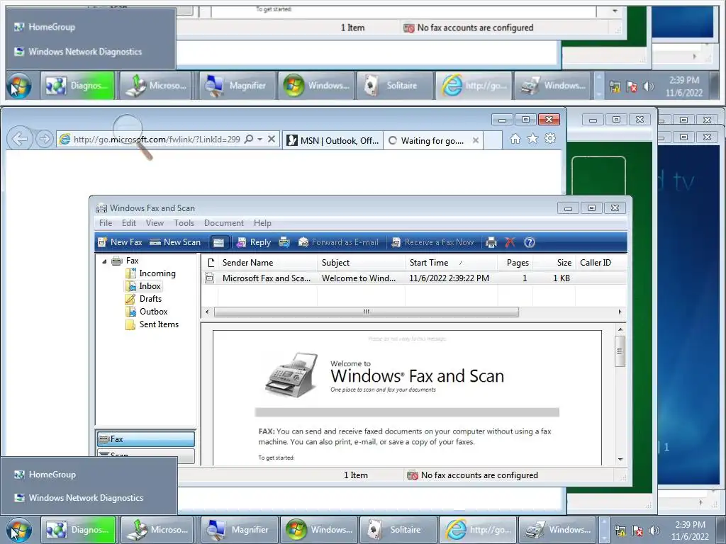Select the Sent Items folder
Screen dimensions: 726x544
(x=159, y=324)
